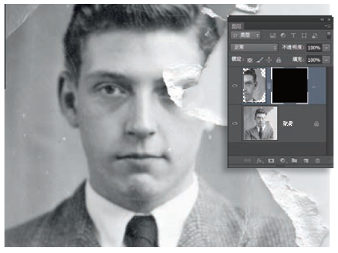Select the top layer's face thumbnail
Image resolution: width=338 pixels, height=253 pixels.
pos(254,85)
